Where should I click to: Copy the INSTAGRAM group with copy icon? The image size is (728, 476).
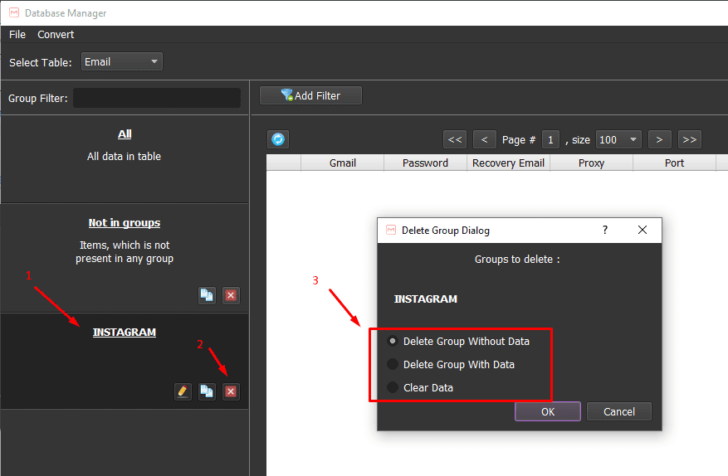click(x=207, y=391)
